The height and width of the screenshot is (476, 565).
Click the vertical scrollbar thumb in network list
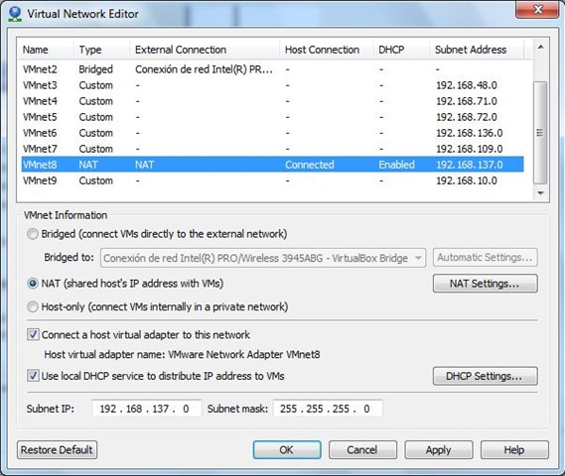click(x=540, y=133)
